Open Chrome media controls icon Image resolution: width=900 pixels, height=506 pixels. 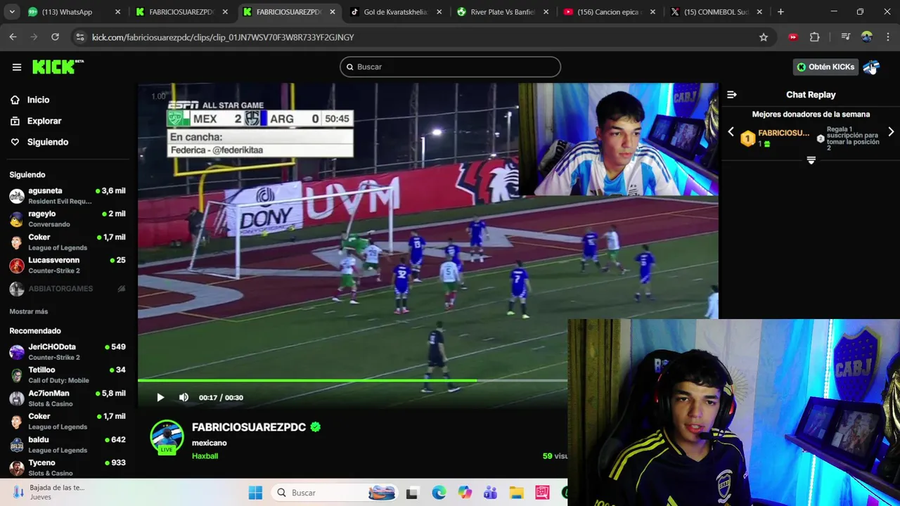tap(846, 37)
